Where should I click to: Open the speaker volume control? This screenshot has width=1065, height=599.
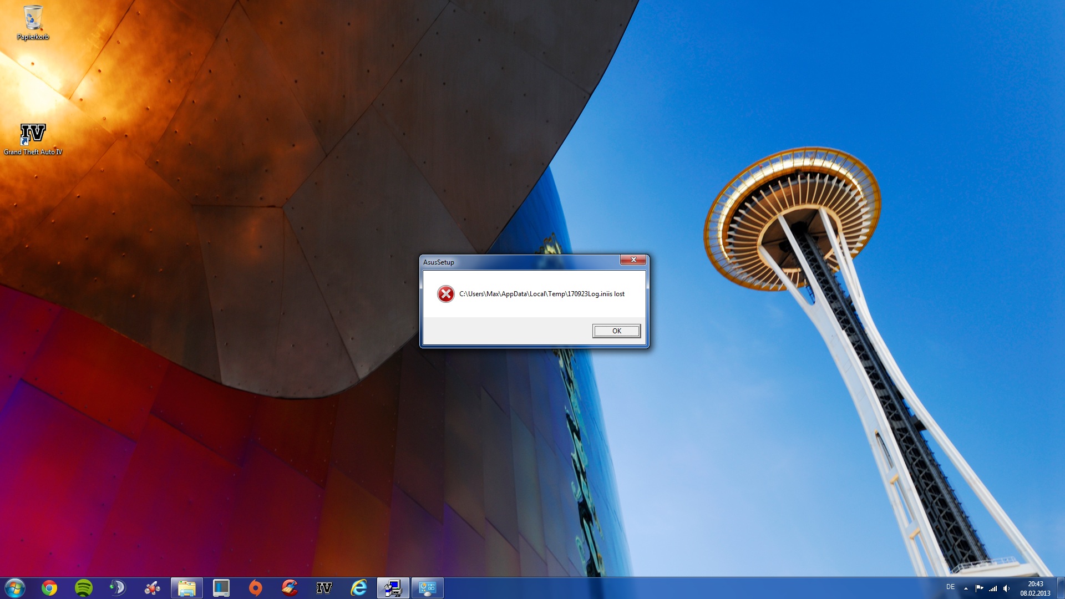tap(1007, 588)
